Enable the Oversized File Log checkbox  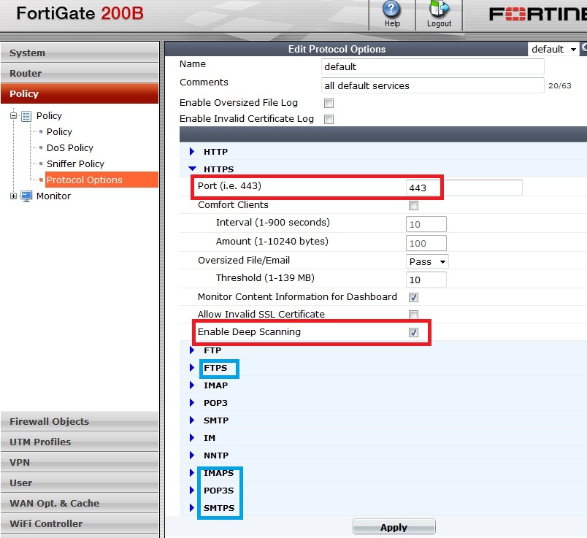pyautogui.click(x=329, y=103)
